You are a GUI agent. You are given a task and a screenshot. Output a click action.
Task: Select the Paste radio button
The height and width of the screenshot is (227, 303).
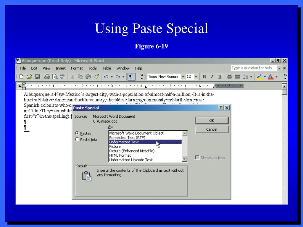click(77, 133)
